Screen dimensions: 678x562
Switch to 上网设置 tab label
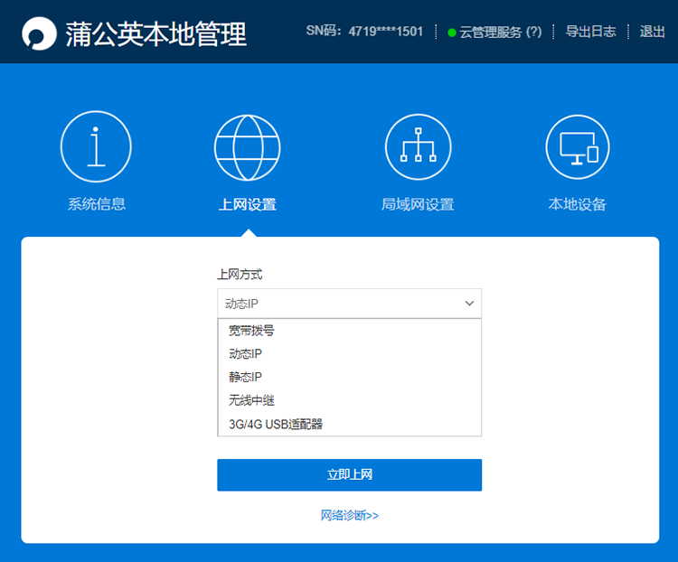pos(248,204)
